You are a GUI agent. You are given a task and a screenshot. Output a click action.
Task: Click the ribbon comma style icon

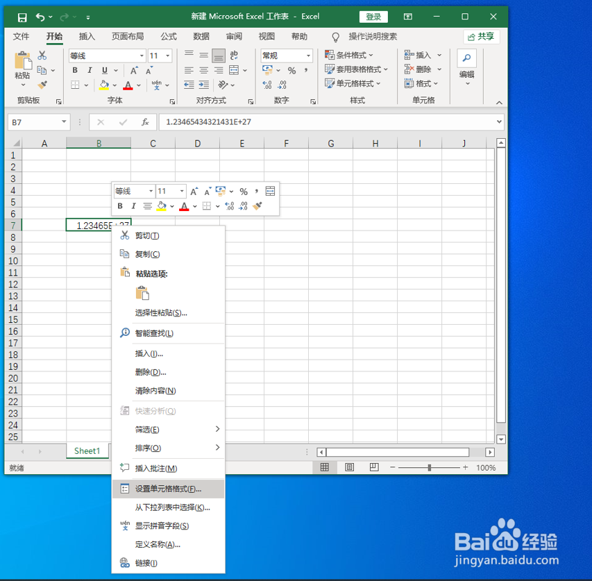click(306, 70)
